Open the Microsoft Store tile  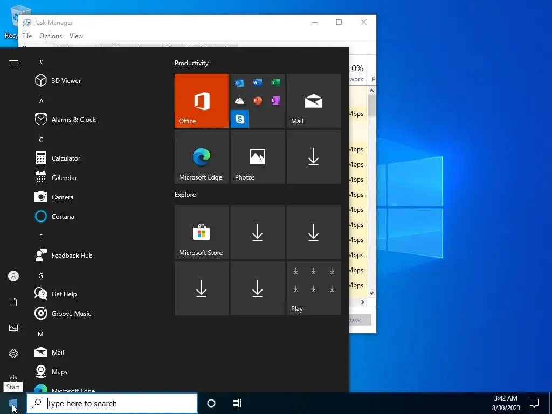tap(202, 232)
